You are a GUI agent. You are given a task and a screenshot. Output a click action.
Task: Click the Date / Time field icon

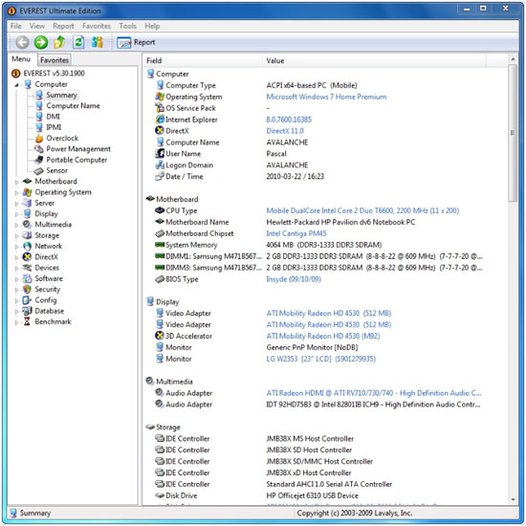click(160, 177)
